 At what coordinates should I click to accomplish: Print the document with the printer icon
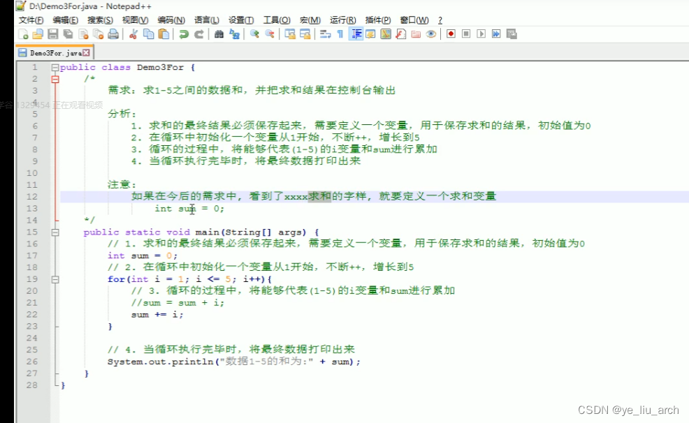point(113,34)
